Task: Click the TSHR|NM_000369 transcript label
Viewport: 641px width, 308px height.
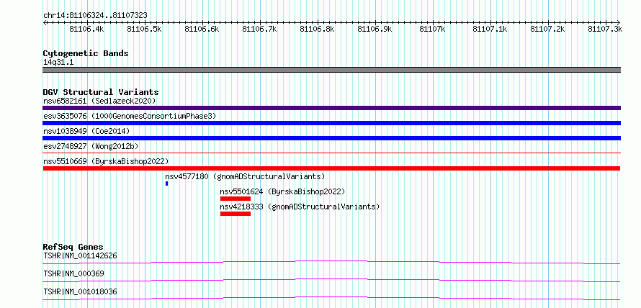Action: pos(73,273)
